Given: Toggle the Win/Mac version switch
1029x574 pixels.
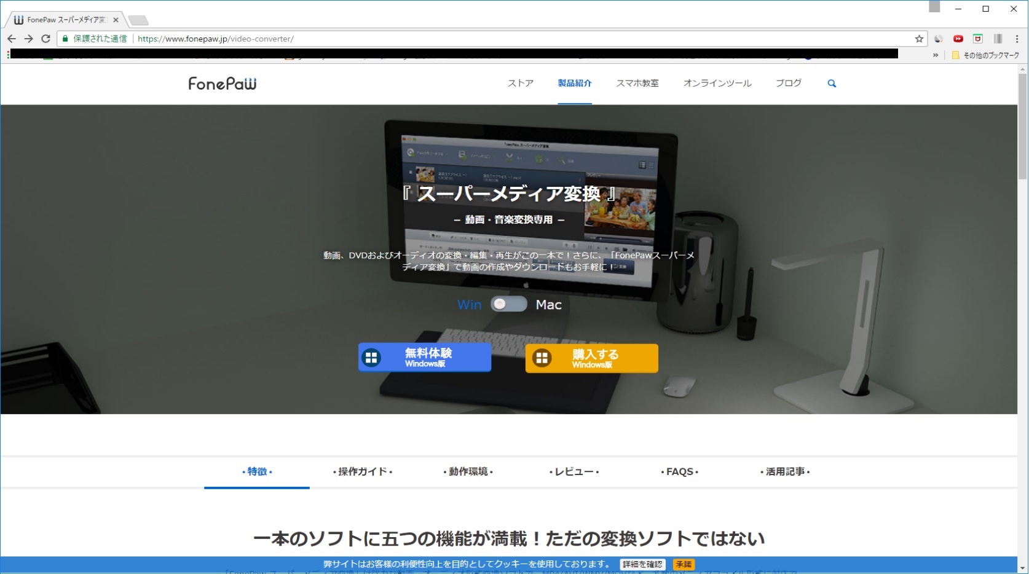Looking at the screenshot, I should pos(509,304).
